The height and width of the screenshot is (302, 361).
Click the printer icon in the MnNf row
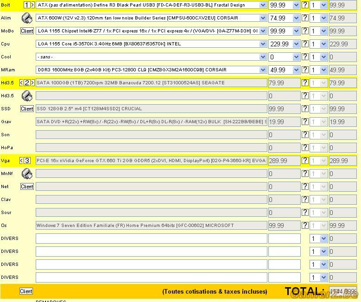click(27, 174)
